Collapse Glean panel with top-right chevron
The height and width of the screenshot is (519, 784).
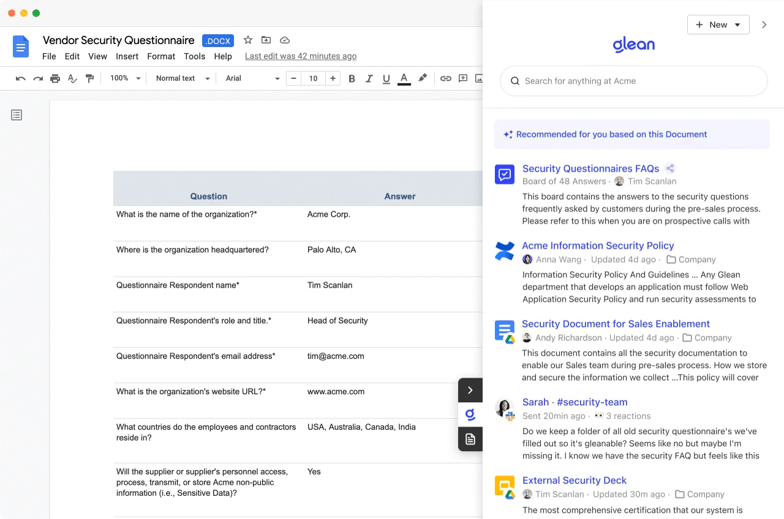pos(764,24)
